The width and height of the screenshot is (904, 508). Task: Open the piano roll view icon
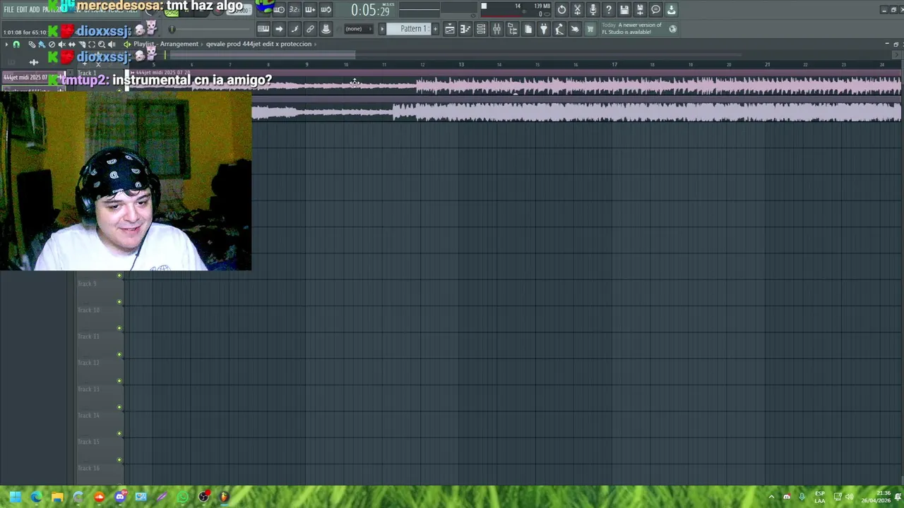pyautogui.click(x=465, y=29)
